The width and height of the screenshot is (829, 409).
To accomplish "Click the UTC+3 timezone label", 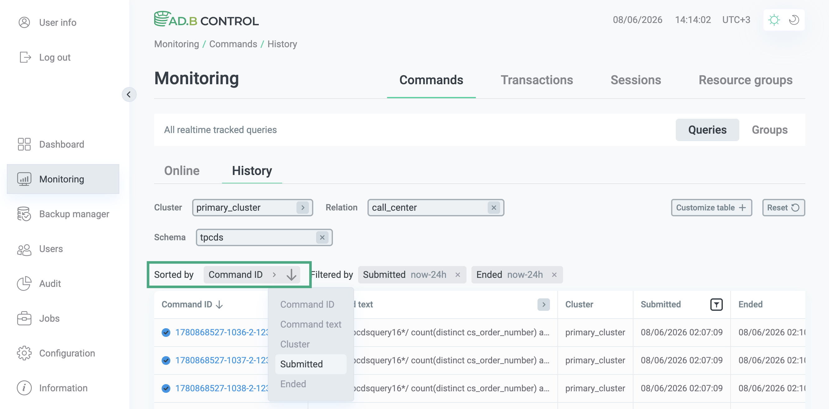I will [x=736, y=20].
